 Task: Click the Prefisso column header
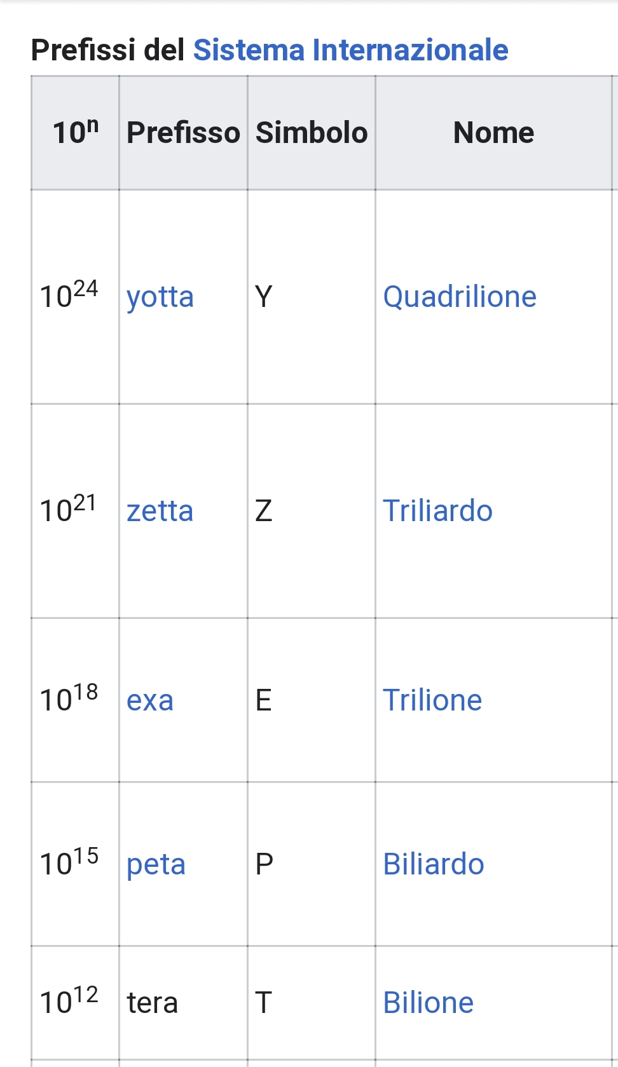click(183, 133)
